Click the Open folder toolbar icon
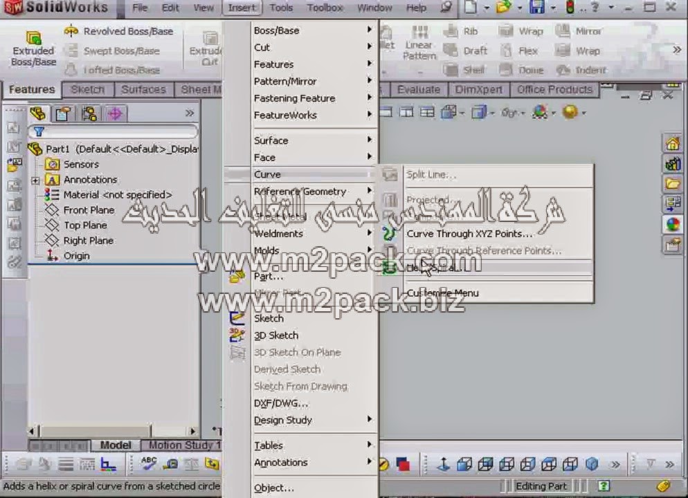The image size is (688, 498). pyautogui.click(x=504, y=7)
